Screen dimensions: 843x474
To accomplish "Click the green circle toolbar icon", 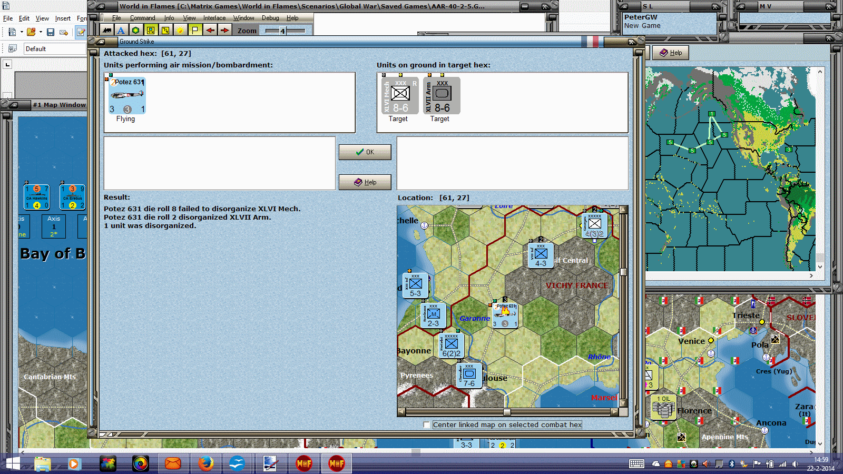I will 136,31.
